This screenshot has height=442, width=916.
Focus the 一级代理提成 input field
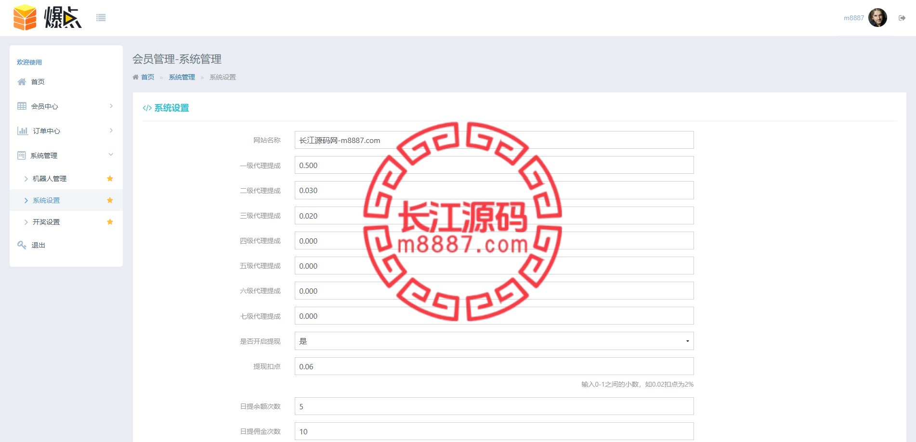click(x=494, y=165)
